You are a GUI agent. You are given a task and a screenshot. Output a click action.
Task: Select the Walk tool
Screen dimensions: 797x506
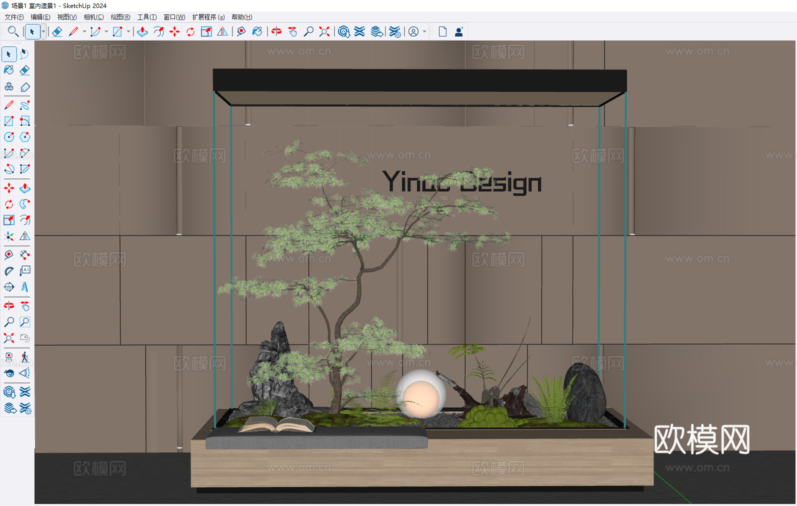[x=24, y=357]
